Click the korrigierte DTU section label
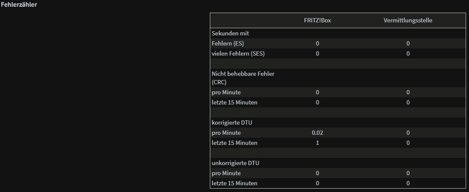469x192 pixels. pos(230,123)
